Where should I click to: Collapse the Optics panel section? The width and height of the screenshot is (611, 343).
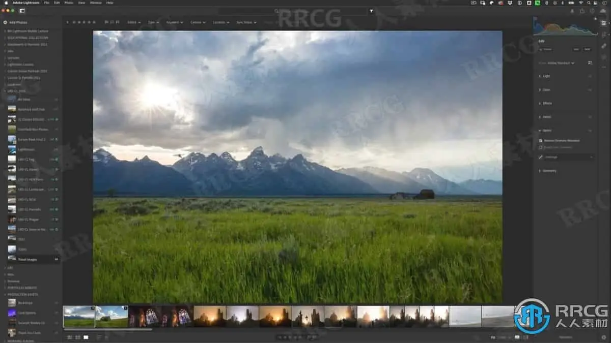pos(546,131)
